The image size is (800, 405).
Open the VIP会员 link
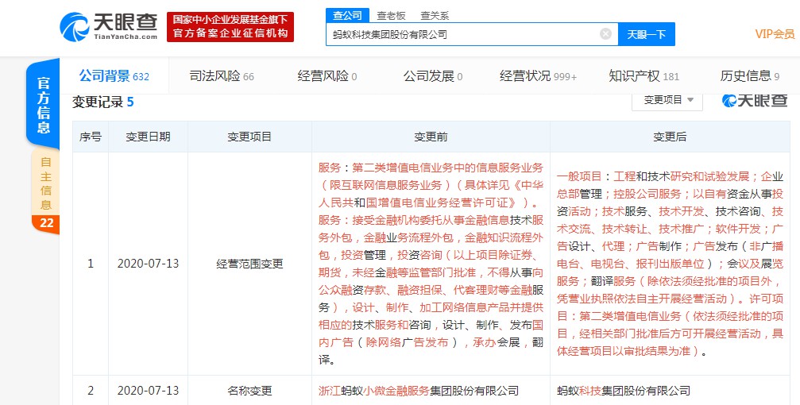775,34
